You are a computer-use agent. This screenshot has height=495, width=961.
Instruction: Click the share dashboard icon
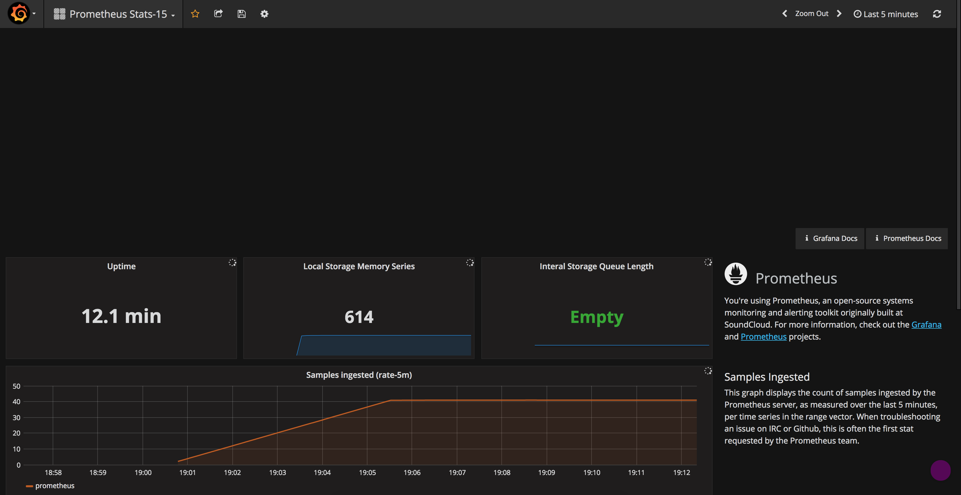coord(218,14)
